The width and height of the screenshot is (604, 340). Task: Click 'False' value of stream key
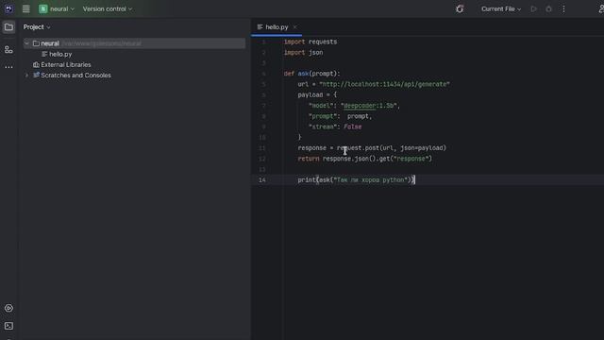coord(352,127)
